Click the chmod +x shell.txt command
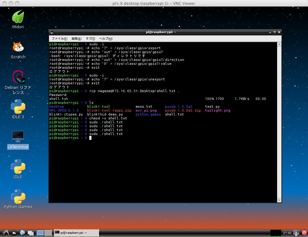This screenshot has width=308, height=237. (108, 118)
